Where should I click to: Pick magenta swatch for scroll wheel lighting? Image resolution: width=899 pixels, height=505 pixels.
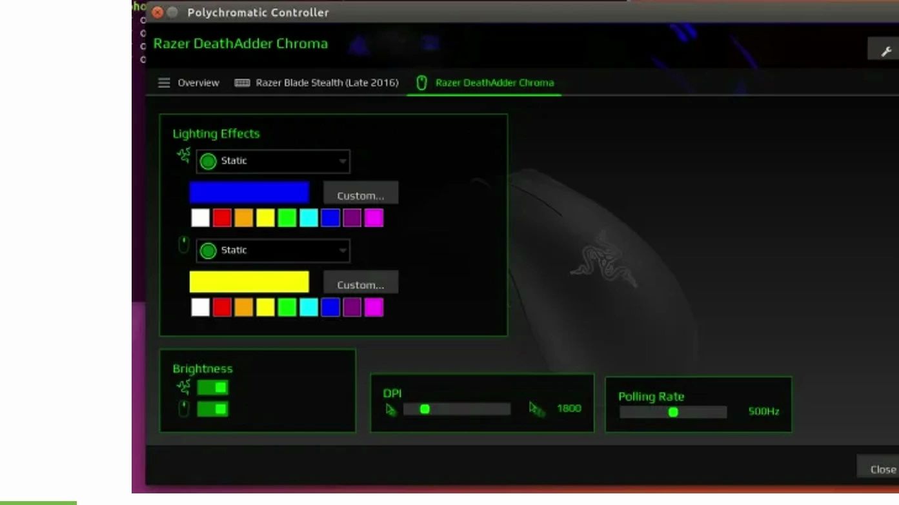(374, 307)
